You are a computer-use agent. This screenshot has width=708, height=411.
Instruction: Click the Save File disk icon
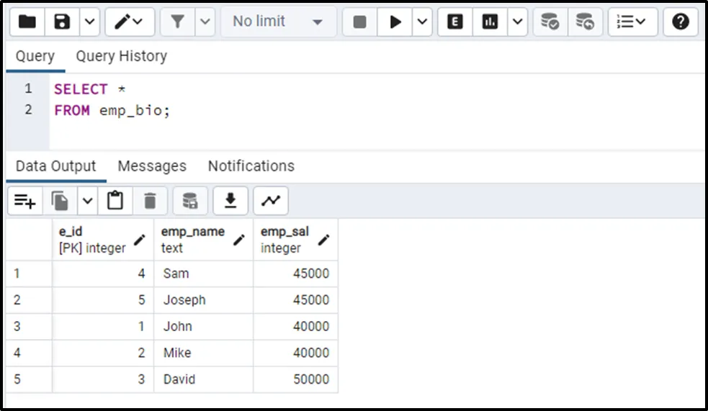[x=63, y=22]
